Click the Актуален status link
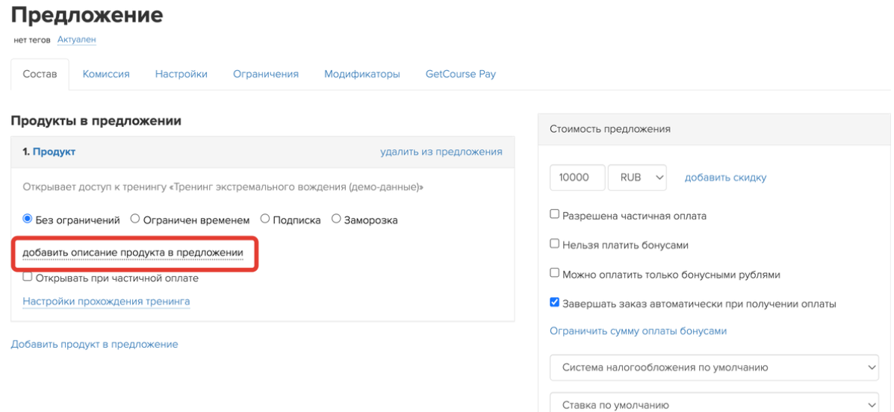Viewport: 894px width, 412px height. point(77,40)
